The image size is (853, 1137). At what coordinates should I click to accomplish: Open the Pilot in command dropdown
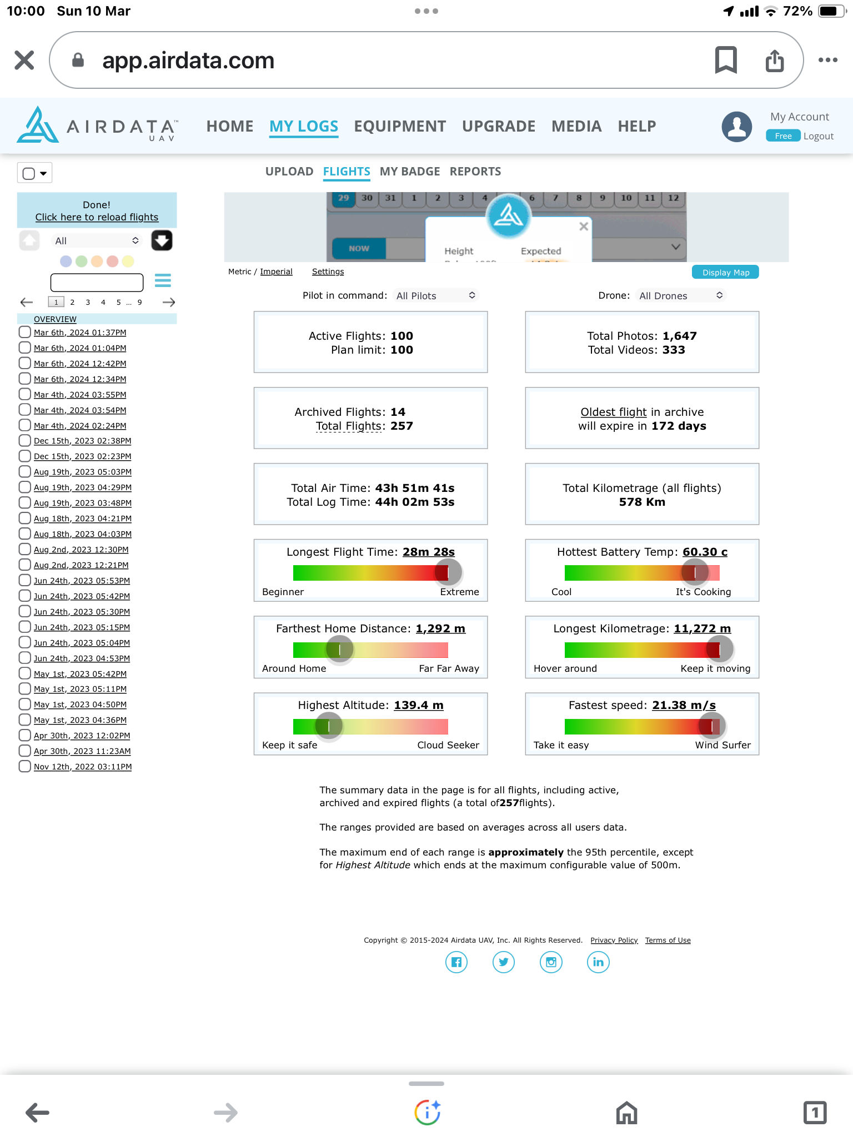(435, 296)
